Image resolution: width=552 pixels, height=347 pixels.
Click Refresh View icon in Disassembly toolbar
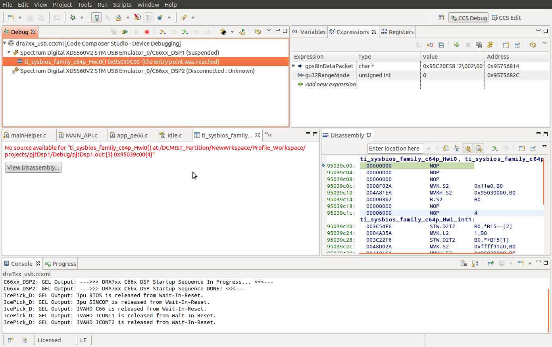(446, 148)
